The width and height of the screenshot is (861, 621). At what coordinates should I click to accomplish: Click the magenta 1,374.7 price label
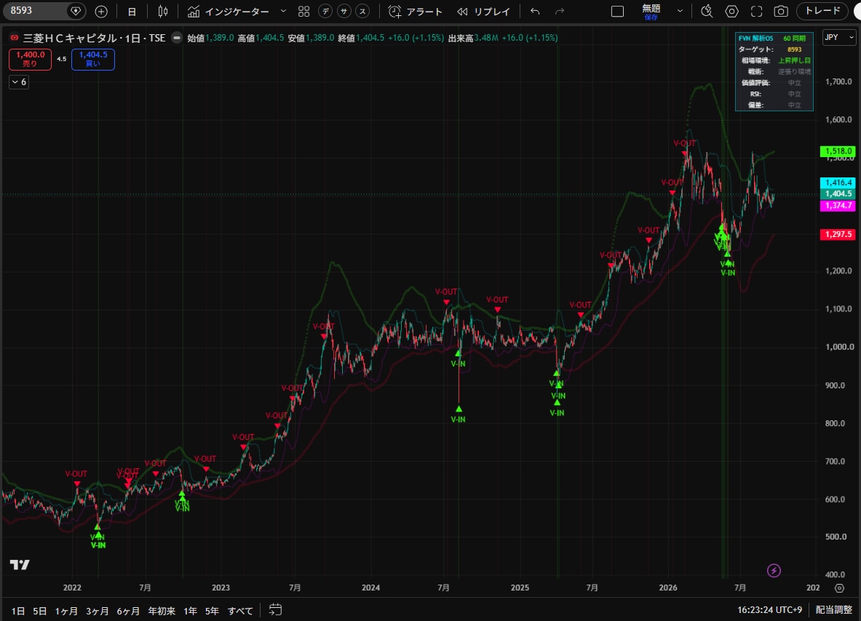[838, 206]
